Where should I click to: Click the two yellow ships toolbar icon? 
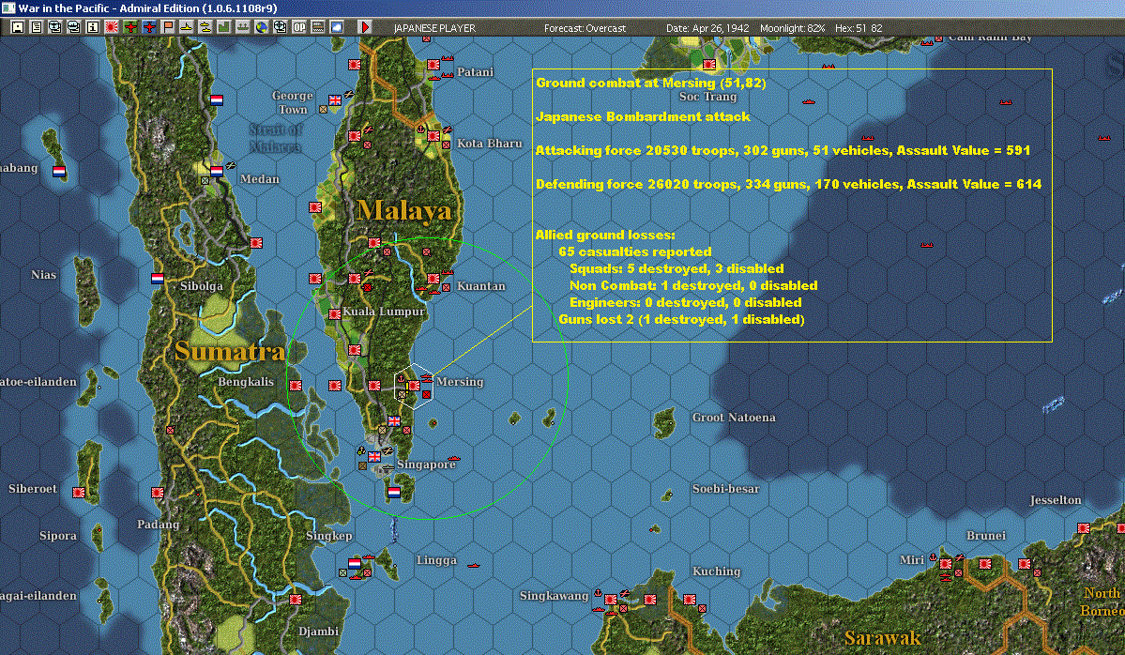205,27
